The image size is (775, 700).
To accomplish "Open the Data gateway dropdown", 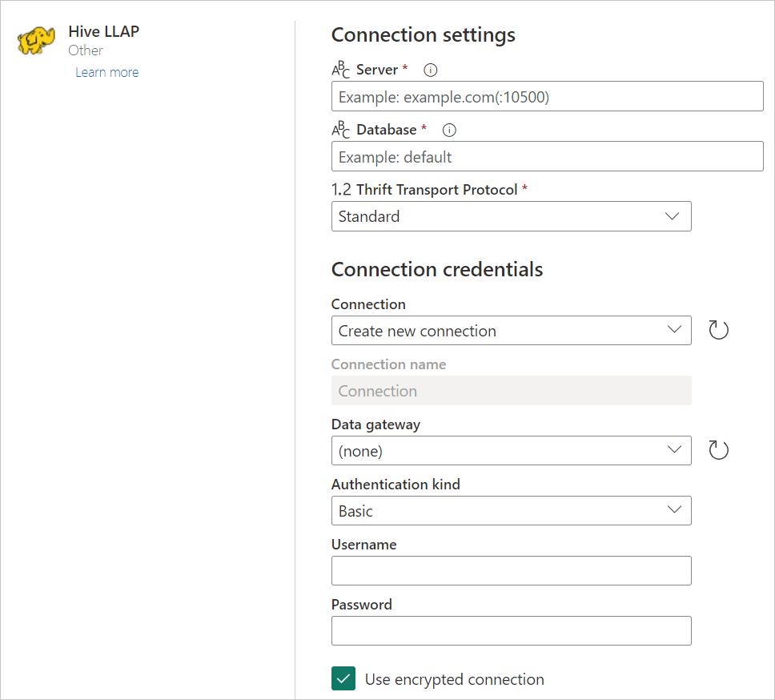I will pyautogui.click(x=511, y=451).
